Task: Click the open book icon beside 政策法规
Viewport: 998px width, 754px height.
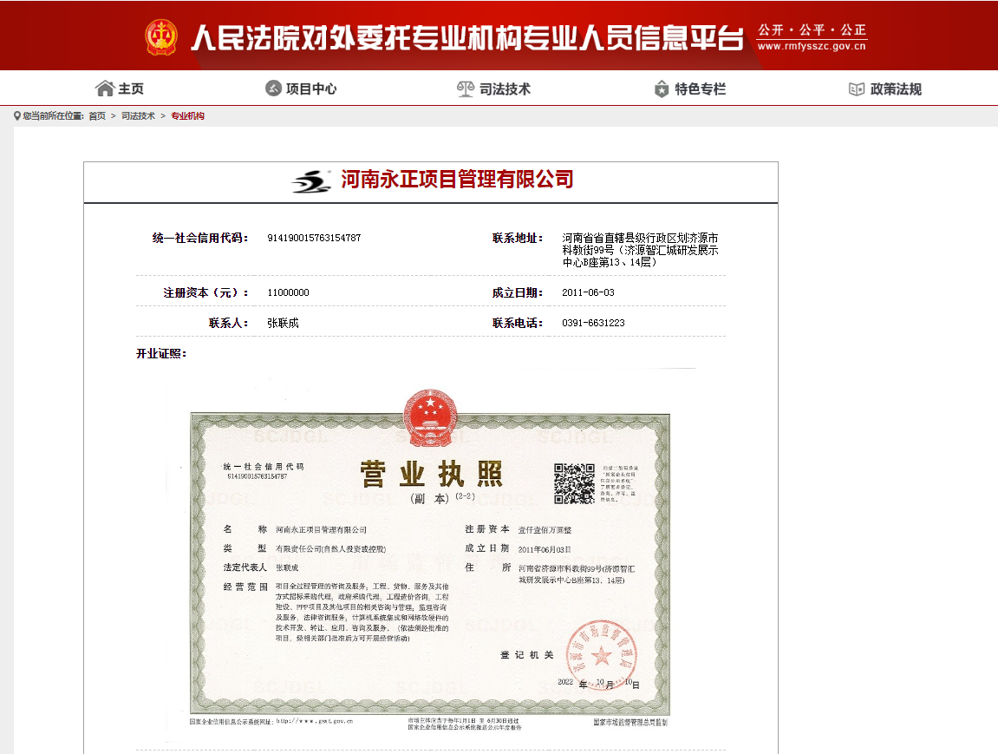Action: point(856,89)
